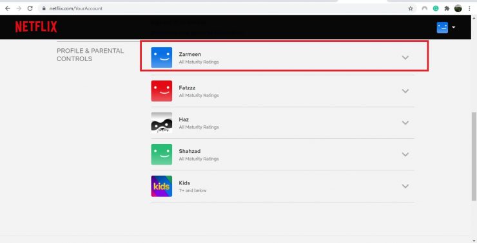Image resolution: width=477 pixels, height=243 pixels.
Task: Expand the Fatzzz profile chevron
Action: pos(405,91)
